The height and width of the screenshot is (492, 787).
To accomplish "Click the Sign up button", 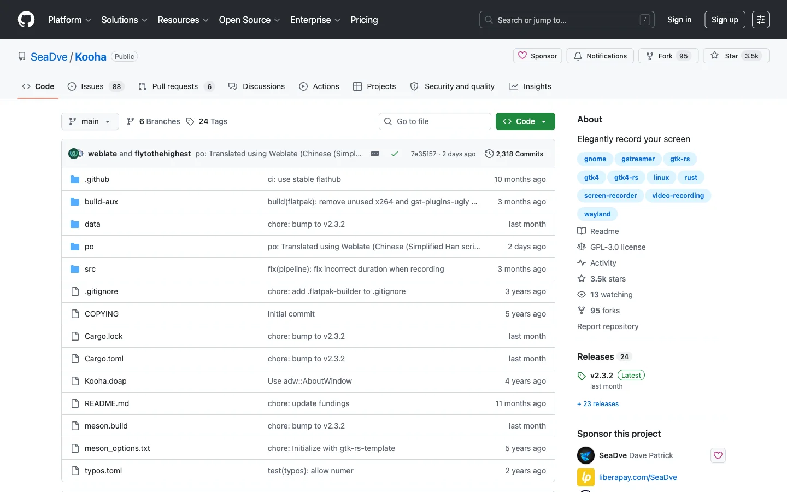I will click(725, 20).
